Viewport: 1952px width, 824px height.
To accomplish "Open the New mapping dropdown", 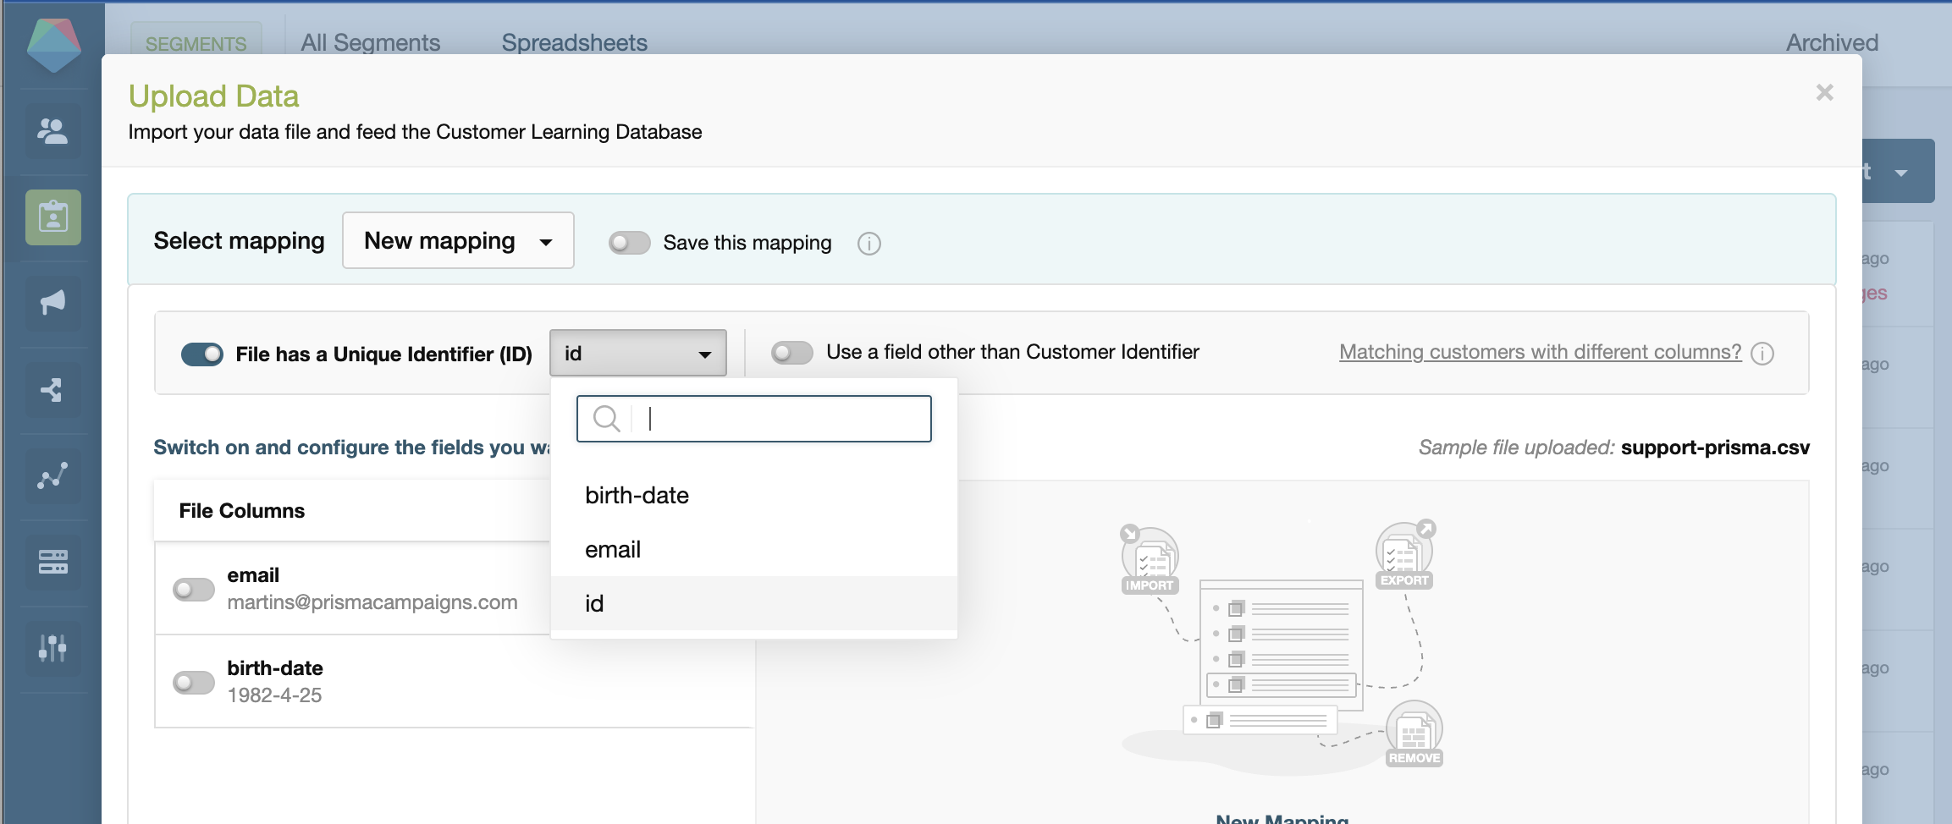I will click(458, 241).
